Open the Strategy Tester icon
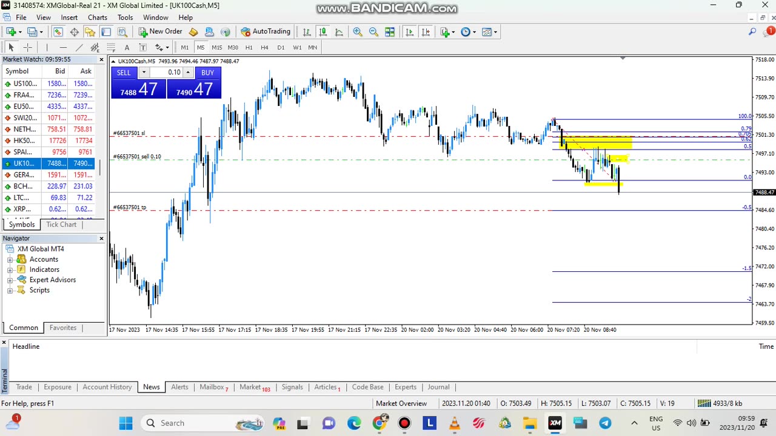The width and height of the screenshot is (776, 436). [x=122, y=31]
